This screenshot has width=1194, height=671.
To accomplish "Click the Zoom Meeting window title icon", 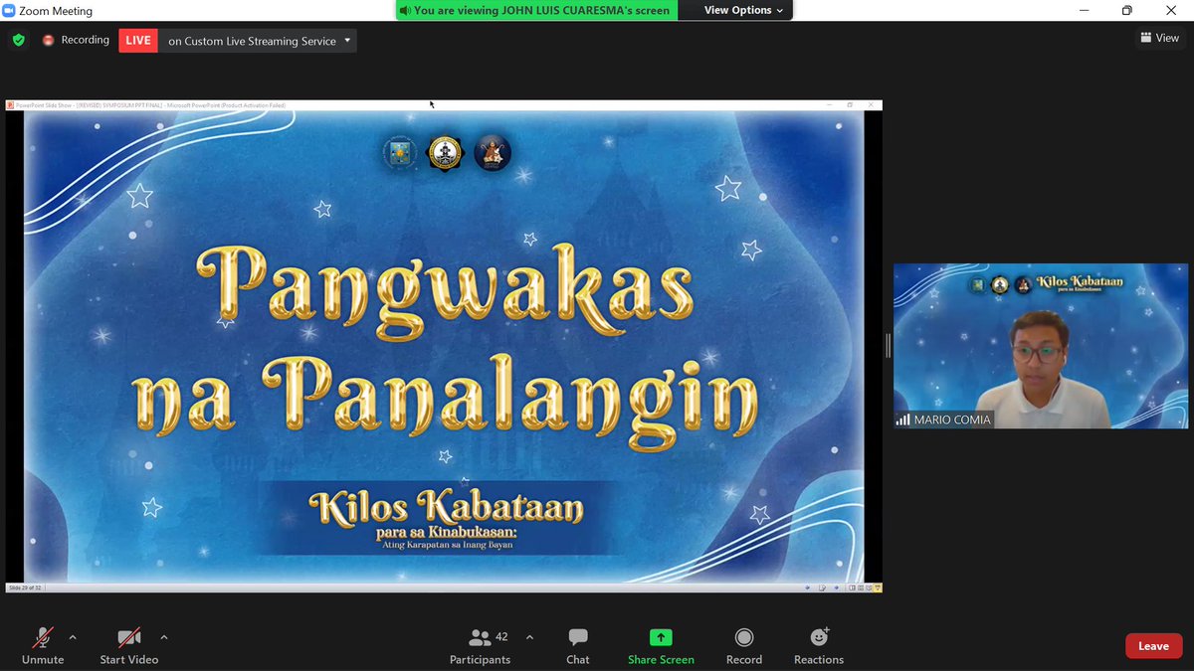I will pos(9,11).
